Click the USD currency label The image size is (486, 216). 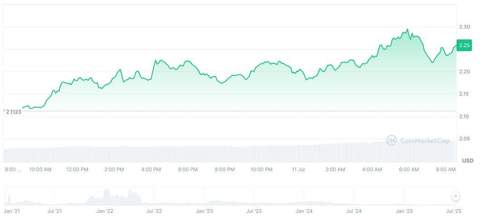pos(467,161)
